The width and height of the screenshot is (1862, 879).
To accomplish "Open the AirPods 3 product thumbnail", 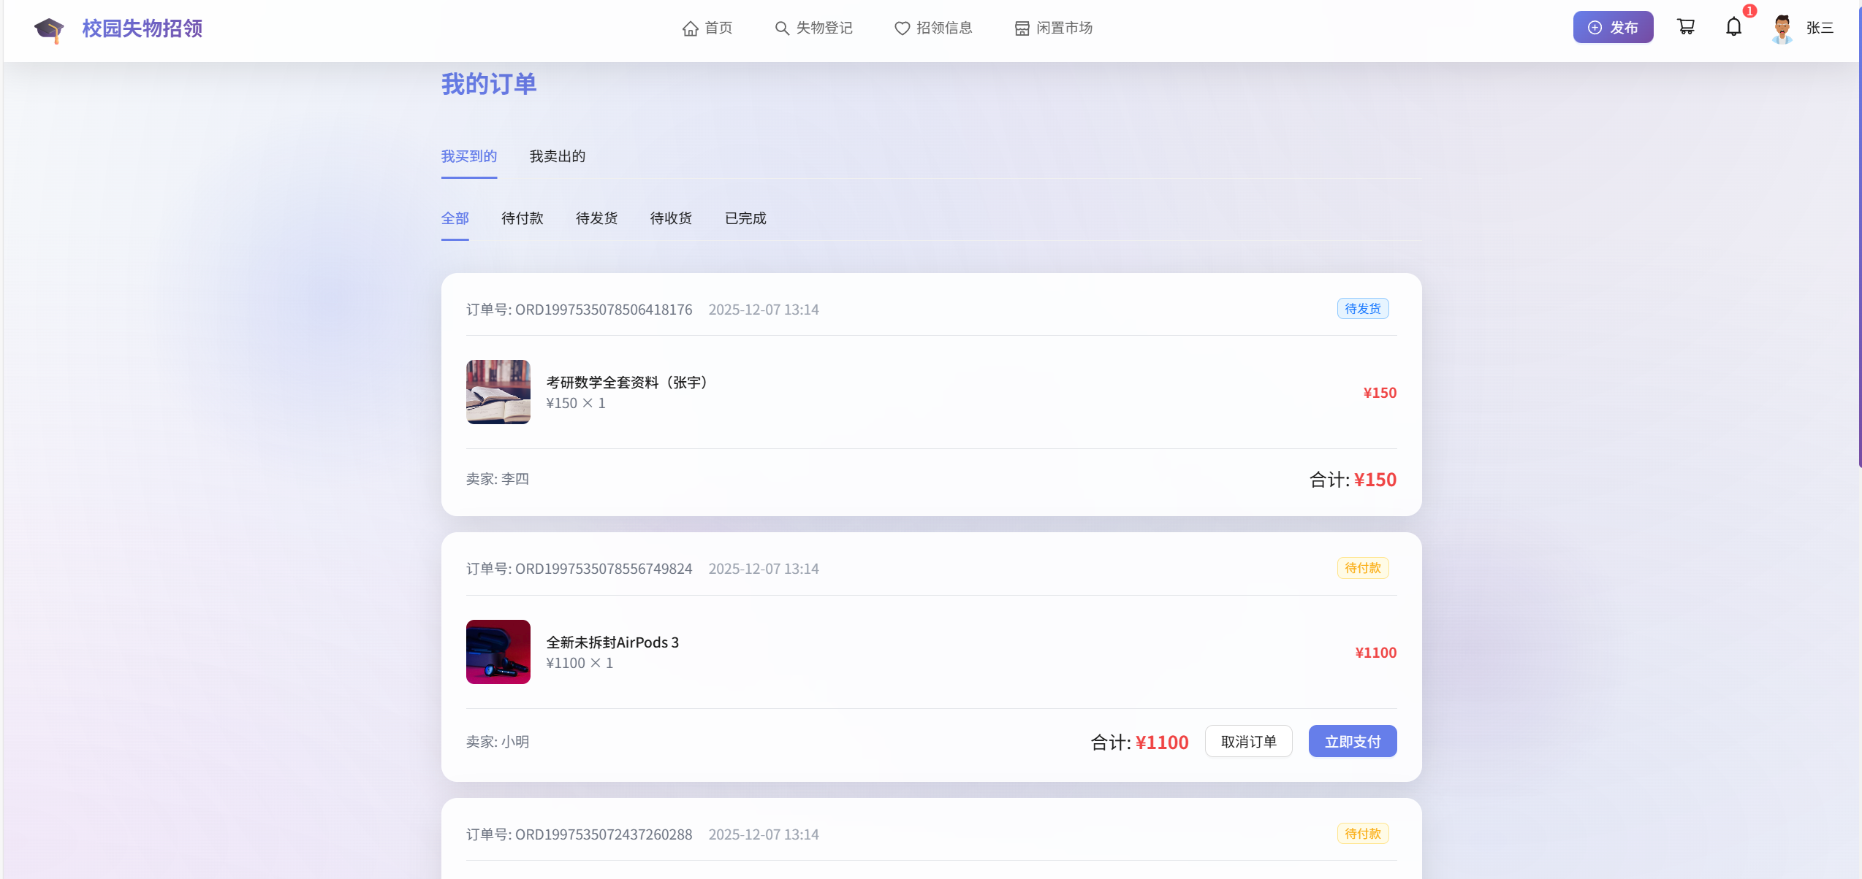I will (498, 652).
